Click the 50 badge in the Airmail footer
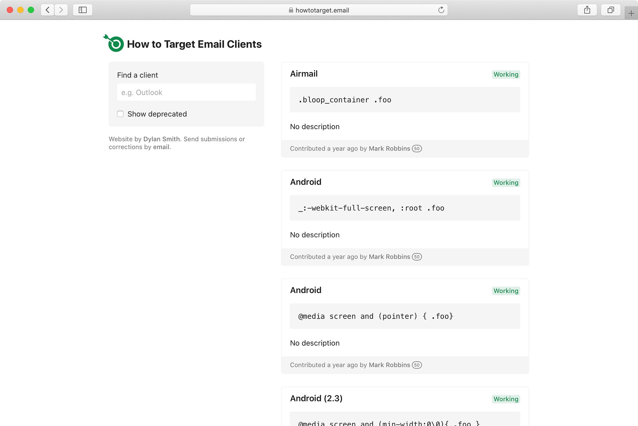 tap(417, 149)
